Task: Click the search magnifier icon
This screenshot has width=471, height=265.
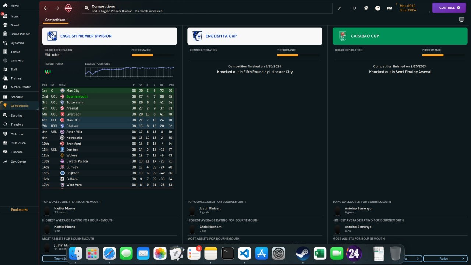Action: click(86, 8)
